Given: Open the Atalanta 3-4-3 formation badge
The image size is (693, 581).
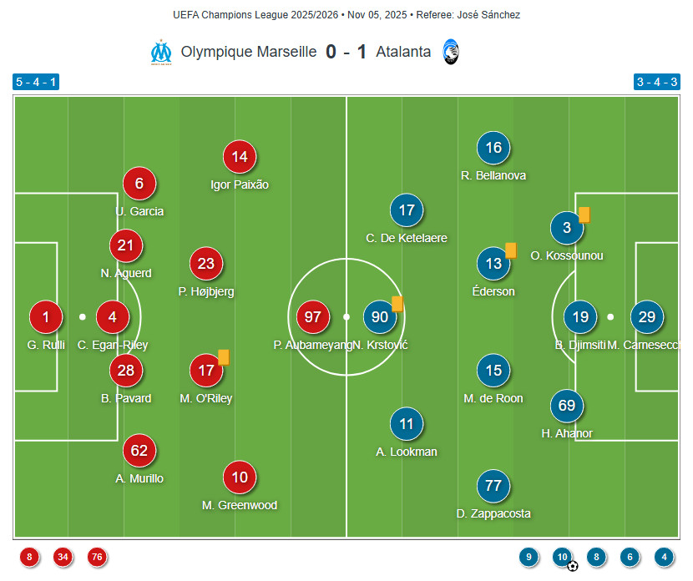Looking at the screenshot, I should (x=656, y=82).
